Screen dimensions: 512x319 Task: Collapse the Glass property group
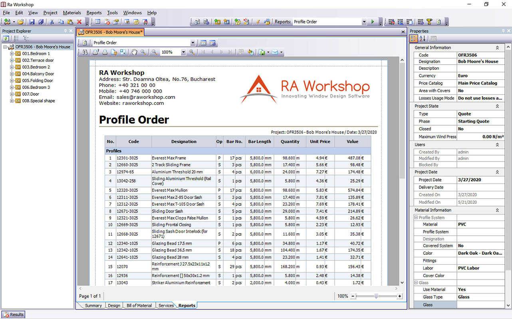416,283
